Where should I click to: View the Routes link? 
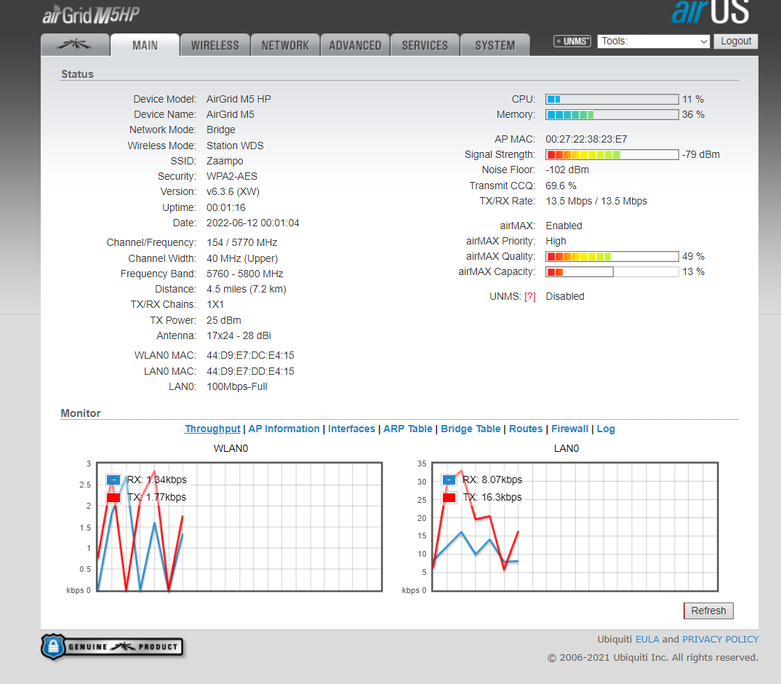(x=526, y=429)
